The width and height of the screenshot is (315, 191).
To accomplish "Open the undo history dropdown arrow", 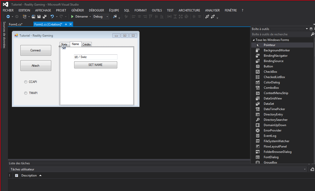I will click(57, 17).
